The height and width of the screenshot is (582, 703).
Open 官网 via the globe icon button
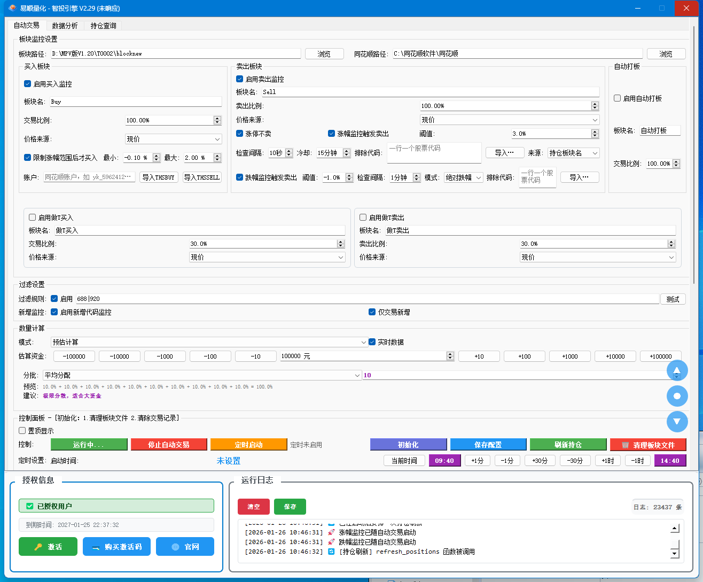[x=185, y=547]
